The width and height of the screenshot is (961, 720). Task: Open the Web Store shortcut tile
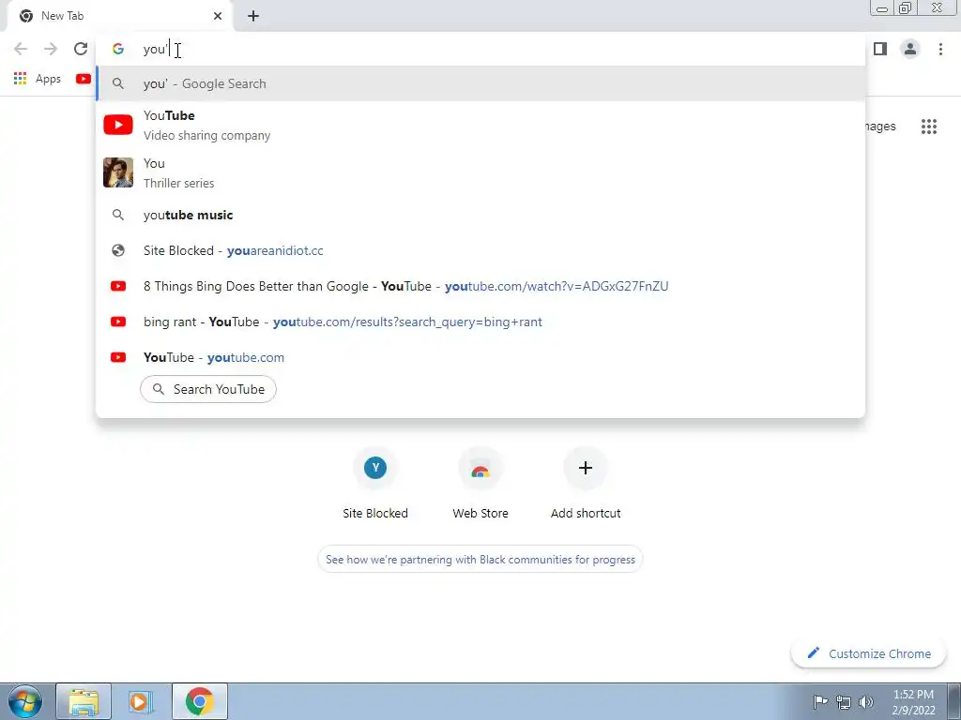480,485
